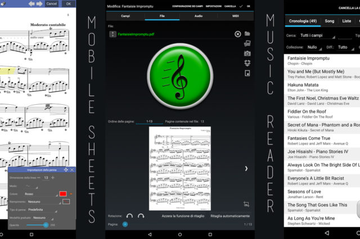Tap the Android recents button in the editor screen

click(x=210, y=235)
